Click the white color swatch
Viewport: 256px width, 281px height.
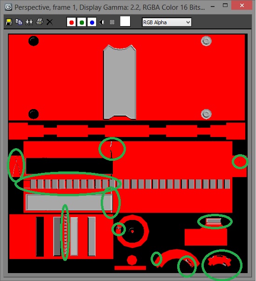point(125,21)
